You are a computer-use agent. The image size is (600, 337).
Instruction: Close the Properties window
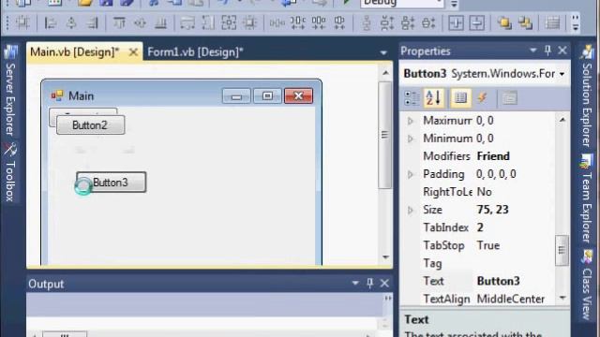click(562, 50)
